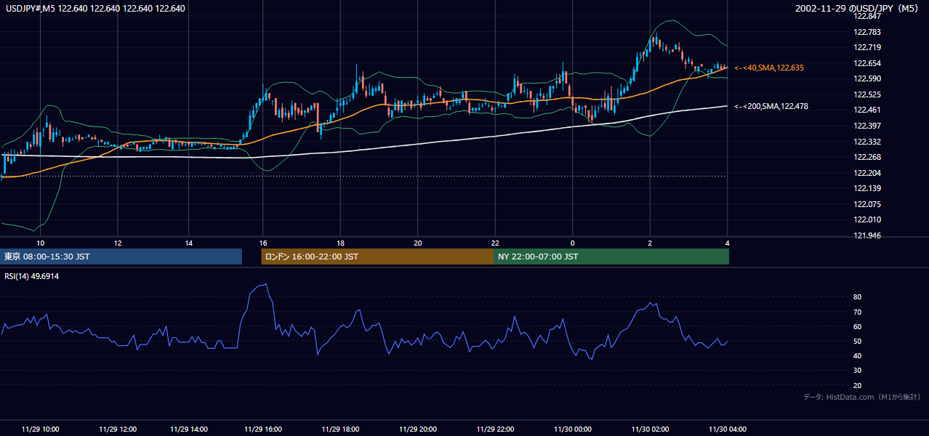
Task: Click RSI axis level 40
Action: [x=858, y=355]
